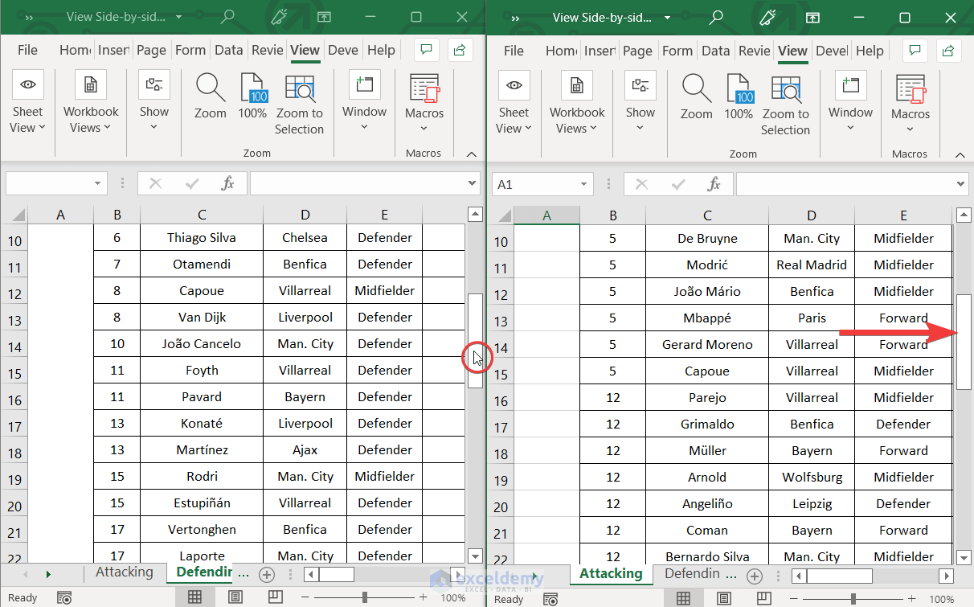
Task: Expand the Show dropdown in left window
Action: [153, 105]
